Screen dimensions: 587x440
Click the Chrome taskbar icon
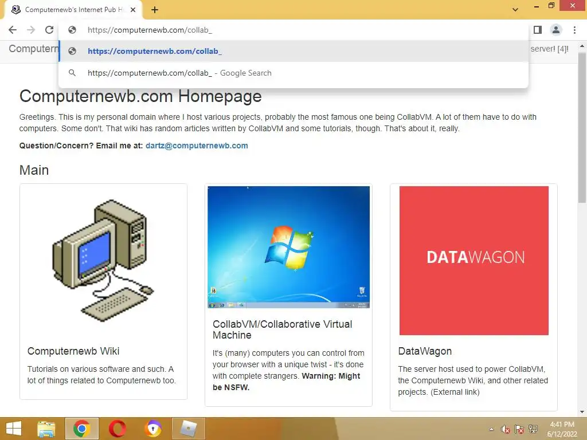coord(81,429)
